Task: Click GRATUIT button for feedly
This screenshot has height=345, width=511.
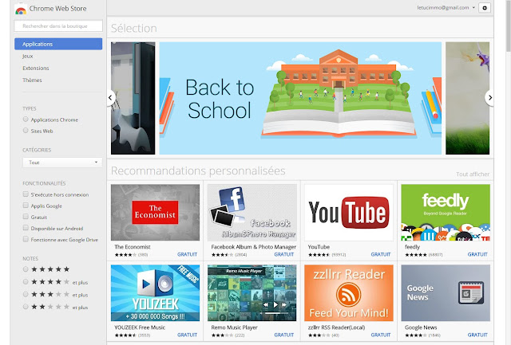Action: [477, 254]
